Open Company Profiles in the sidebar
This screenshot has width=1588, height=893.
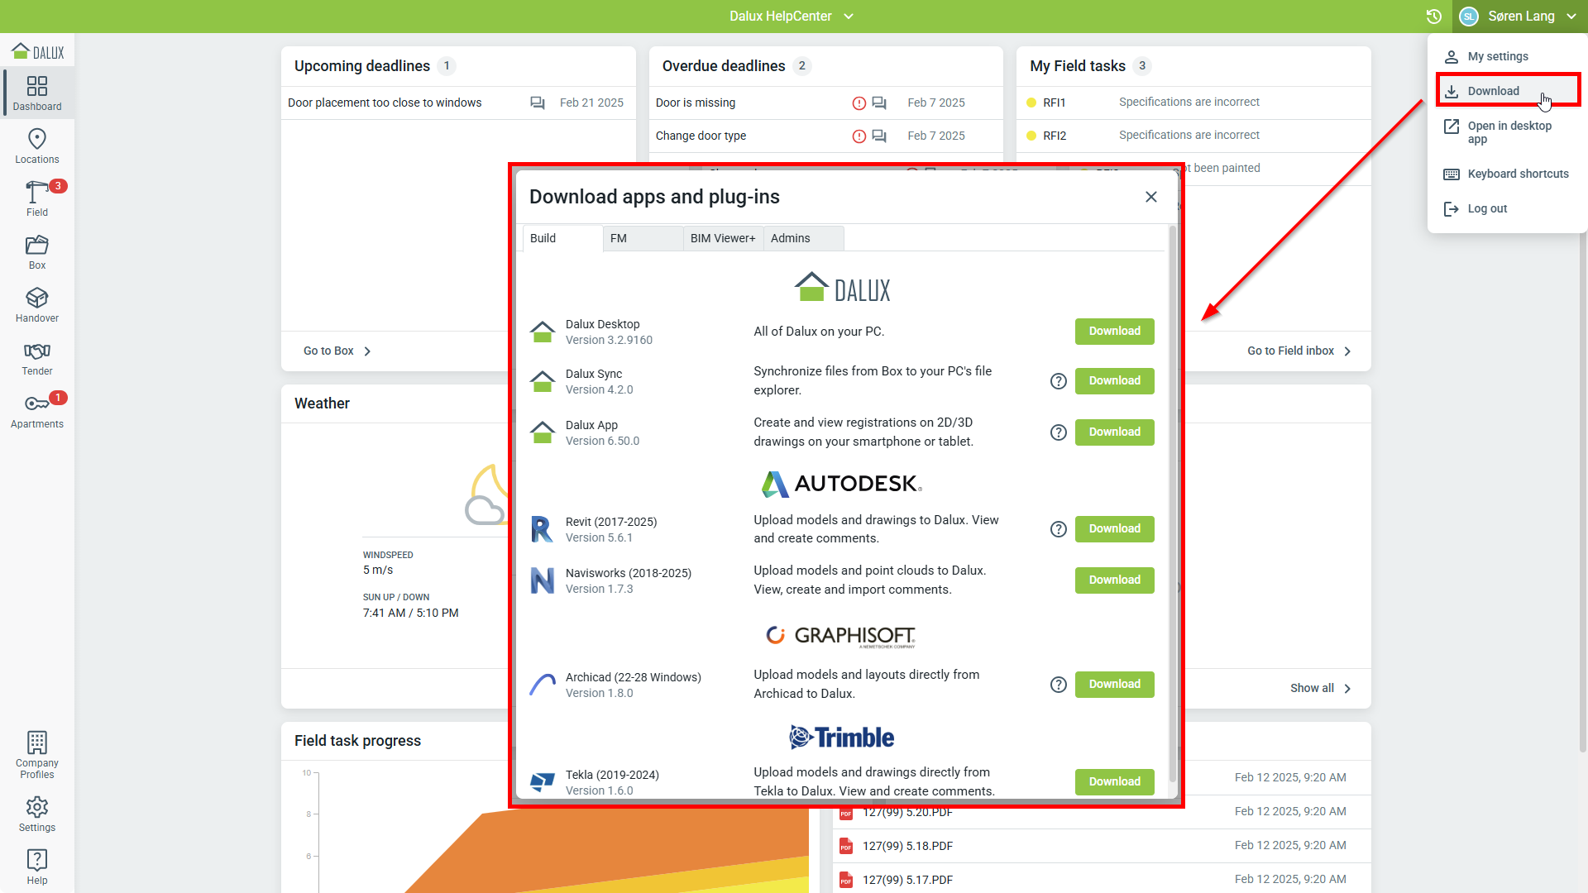[36, 753]
